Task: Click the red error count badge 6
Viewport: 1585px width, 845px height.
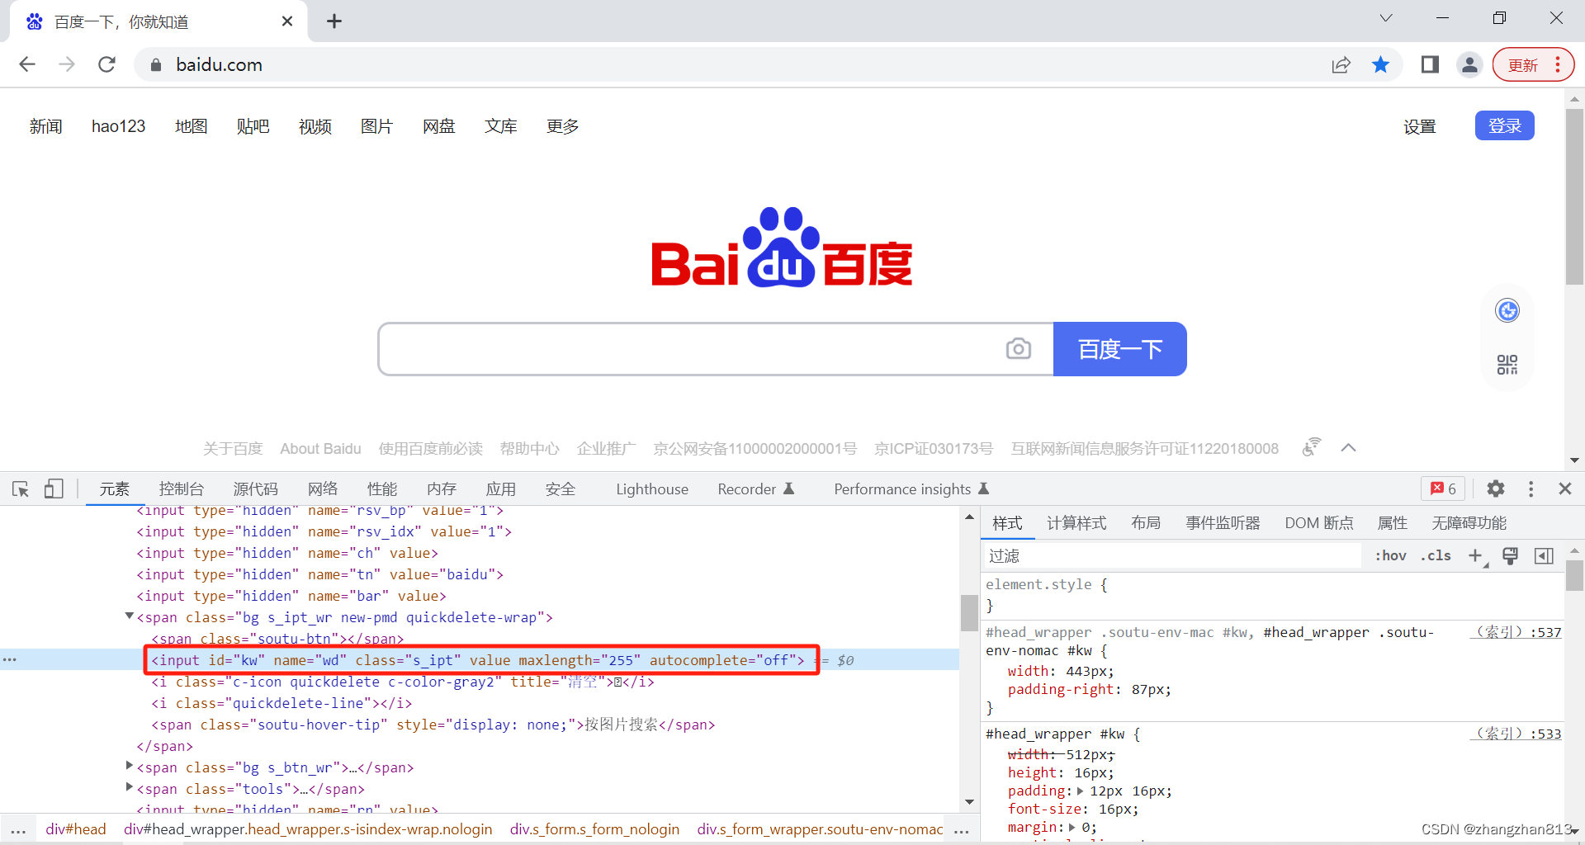Action: pos(1443,489)
